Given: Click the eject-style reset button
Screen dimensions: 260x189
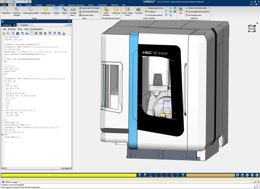Looking at the screenshot, I should (x=238, y=175).
